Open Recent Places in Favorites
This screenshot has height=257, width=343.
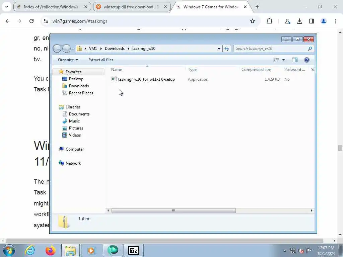(x=81, y=93)
